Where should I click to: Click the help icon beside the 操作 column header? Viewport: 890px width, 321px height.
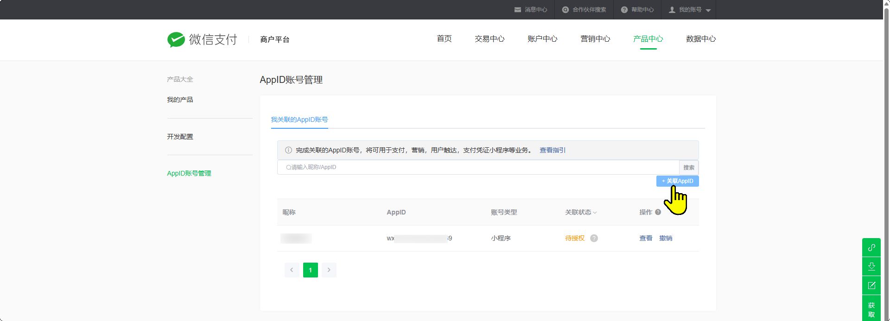coord(658,212)
